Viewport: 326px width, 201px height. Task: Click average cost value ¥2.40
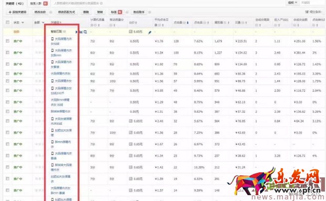159,121
